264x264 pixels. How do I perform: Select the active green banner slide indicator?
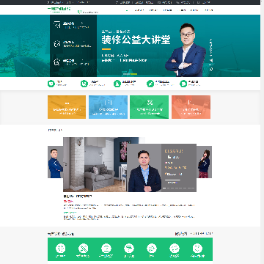coord(133,74)
